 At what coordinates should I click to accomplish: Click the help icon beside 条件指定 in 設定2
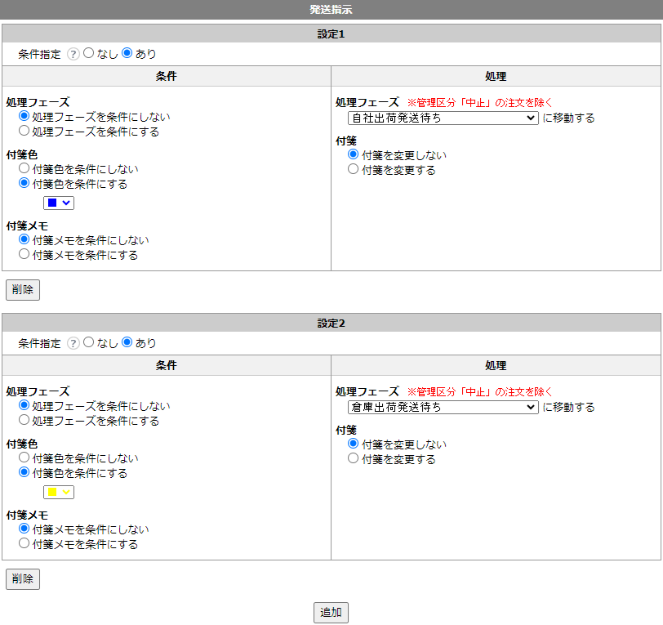[73, 343]
